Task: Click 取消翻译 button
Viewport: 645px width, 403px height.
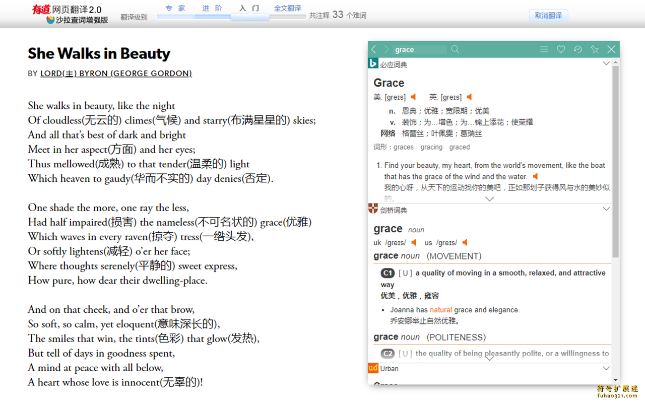Action: coord(548,16)
